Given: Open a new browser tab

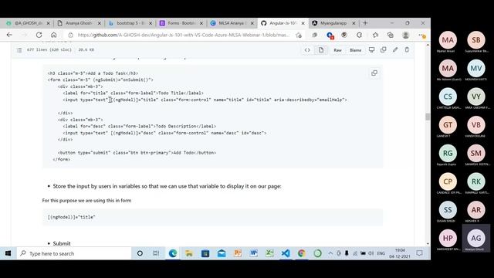Looking at the screenshot, I should pos(365,23).
